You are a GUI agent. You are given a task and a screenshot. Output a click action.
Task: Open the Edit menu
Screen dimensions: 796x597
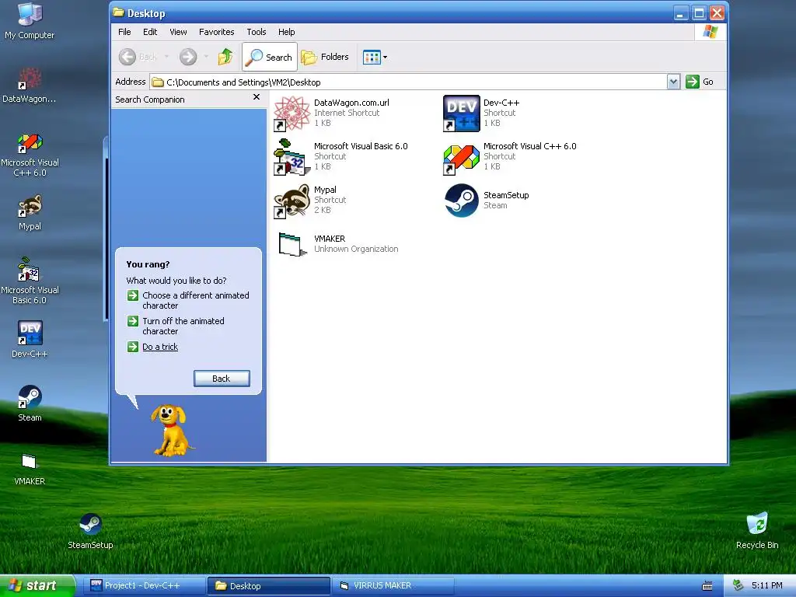pyautogui.click(x=150, y=32)
